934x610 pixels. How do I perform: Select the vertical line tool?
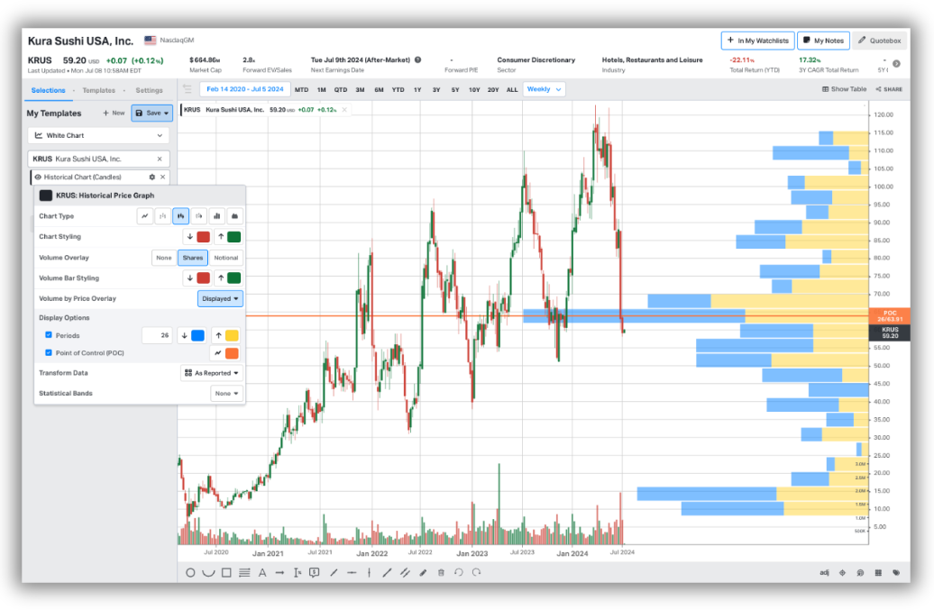pos(370,572)
